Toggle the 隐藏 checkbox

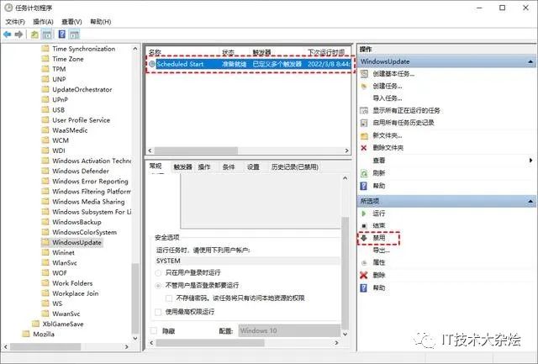(154, 330)
